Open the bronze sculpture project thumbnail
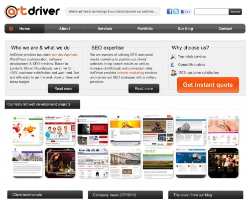 coord(158,130)
